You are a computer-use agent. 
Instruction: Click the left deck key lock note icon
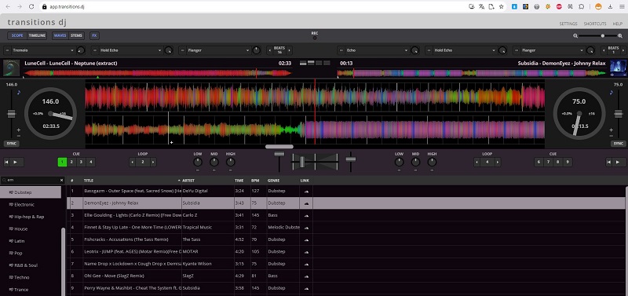tap(18, 93)
